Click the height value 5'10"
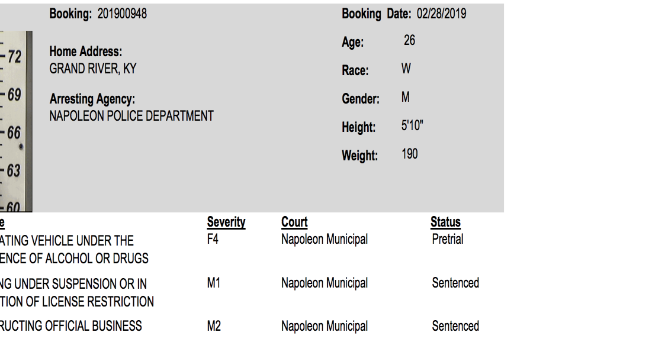This screenshot has height=342, width=652. click(412, 125)
